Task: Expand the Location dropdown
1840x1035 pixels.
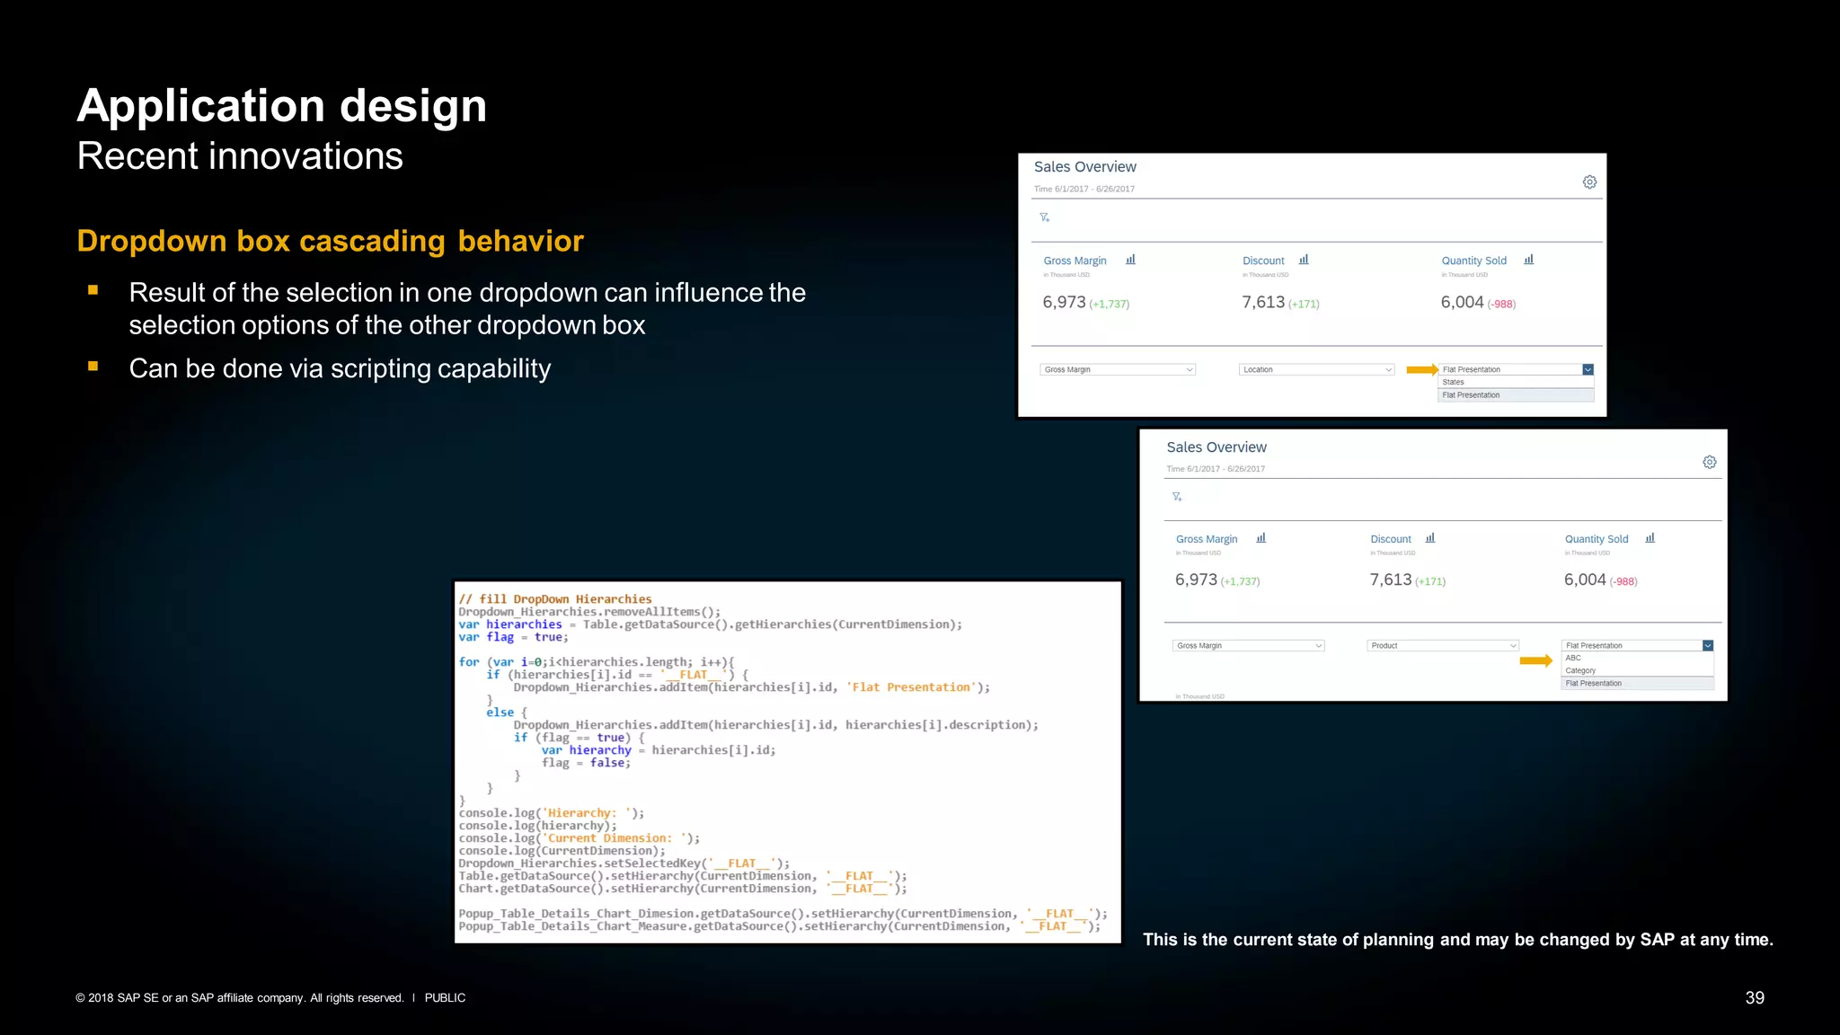Action: pyautogui.click(x=1316, y=369)
